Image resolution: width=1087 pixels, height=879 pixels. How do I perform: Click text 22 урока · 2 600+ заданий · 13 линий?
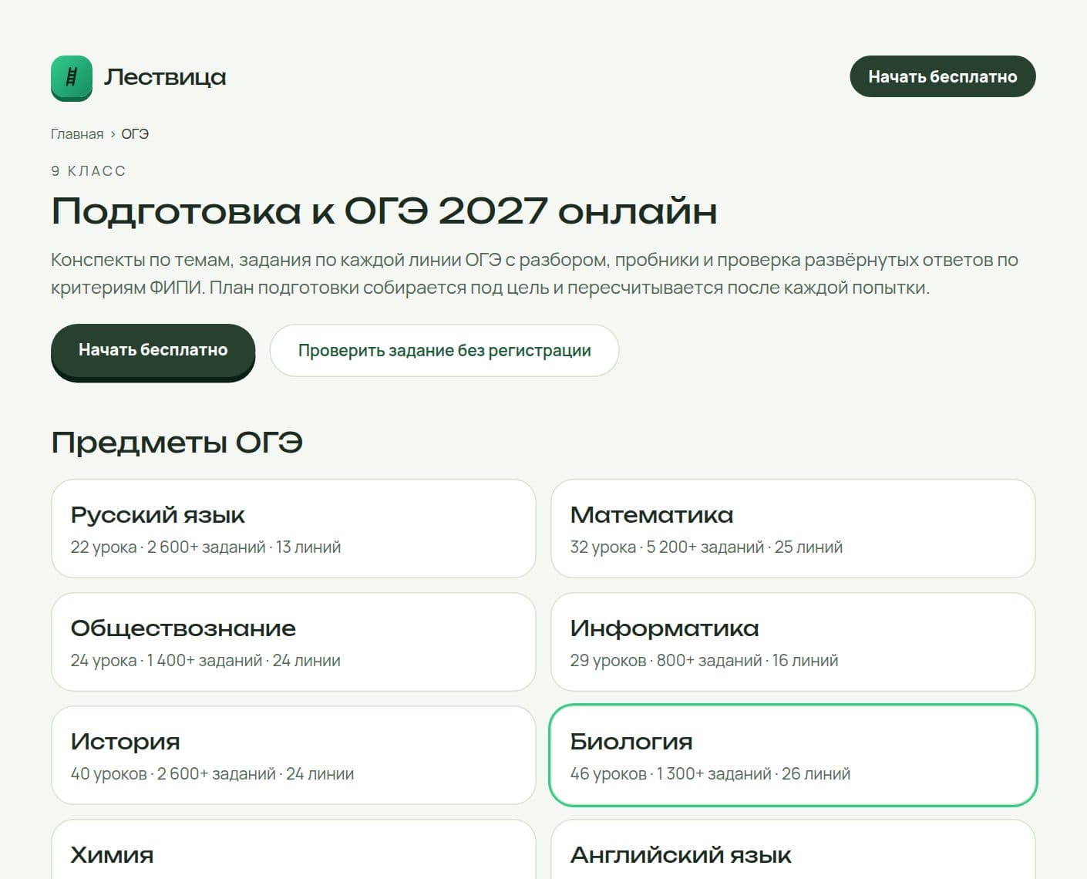pos(205,547)
